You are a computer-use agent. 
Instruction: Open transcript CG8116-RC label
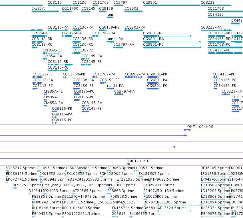click(x=58, y=67)
